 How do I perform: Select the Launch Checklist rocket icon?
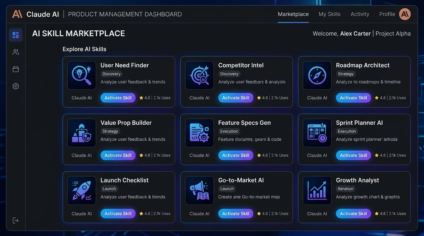point(82,191)
